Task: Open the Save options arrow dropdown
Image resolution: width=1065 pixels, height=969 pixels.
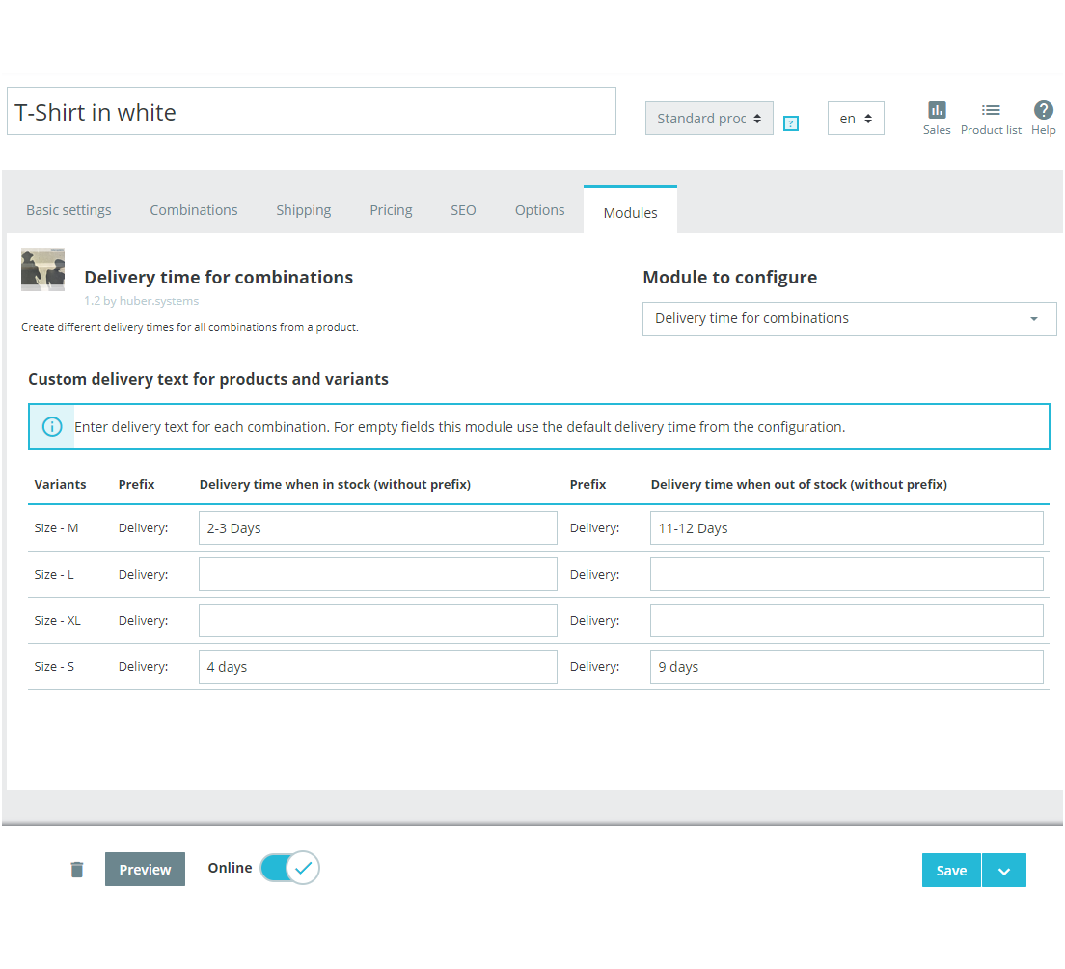Action: coord(1004,871)
